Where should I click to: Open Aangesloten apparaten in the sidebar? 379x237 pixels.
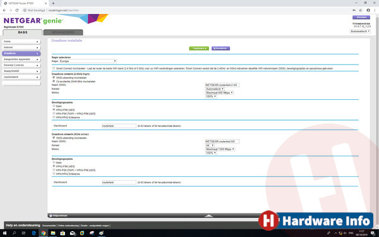[x=21, y=59]
